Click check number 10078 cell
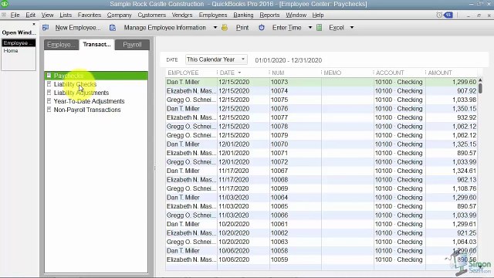494x278 pixels. click(295, 127)
